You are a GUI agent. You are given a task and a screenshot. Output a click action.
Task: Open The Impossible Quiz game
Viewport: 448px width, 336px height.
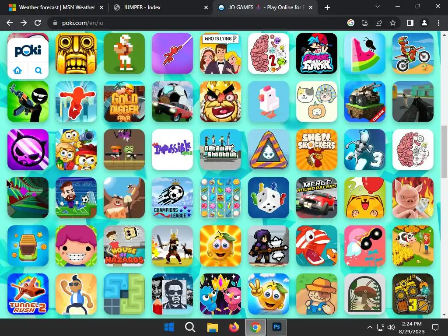172,150
